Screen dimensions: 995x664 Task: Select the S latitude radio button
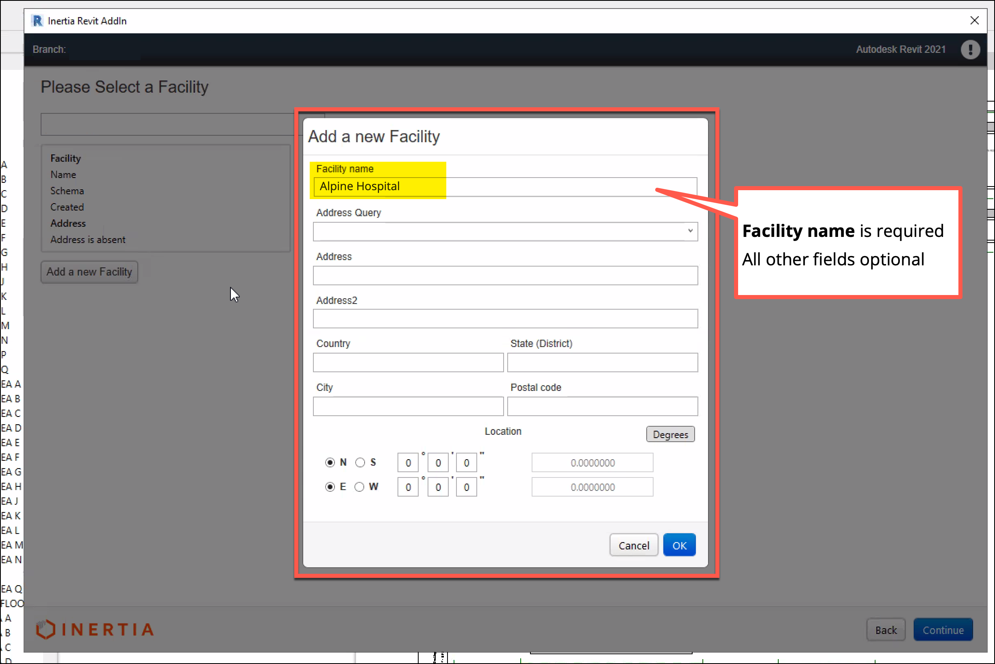pos(360,462)
